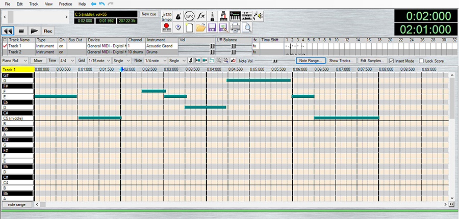Rewind to start with double-arrow button
This screenshot has width=459, height=219.
[8, 31]
